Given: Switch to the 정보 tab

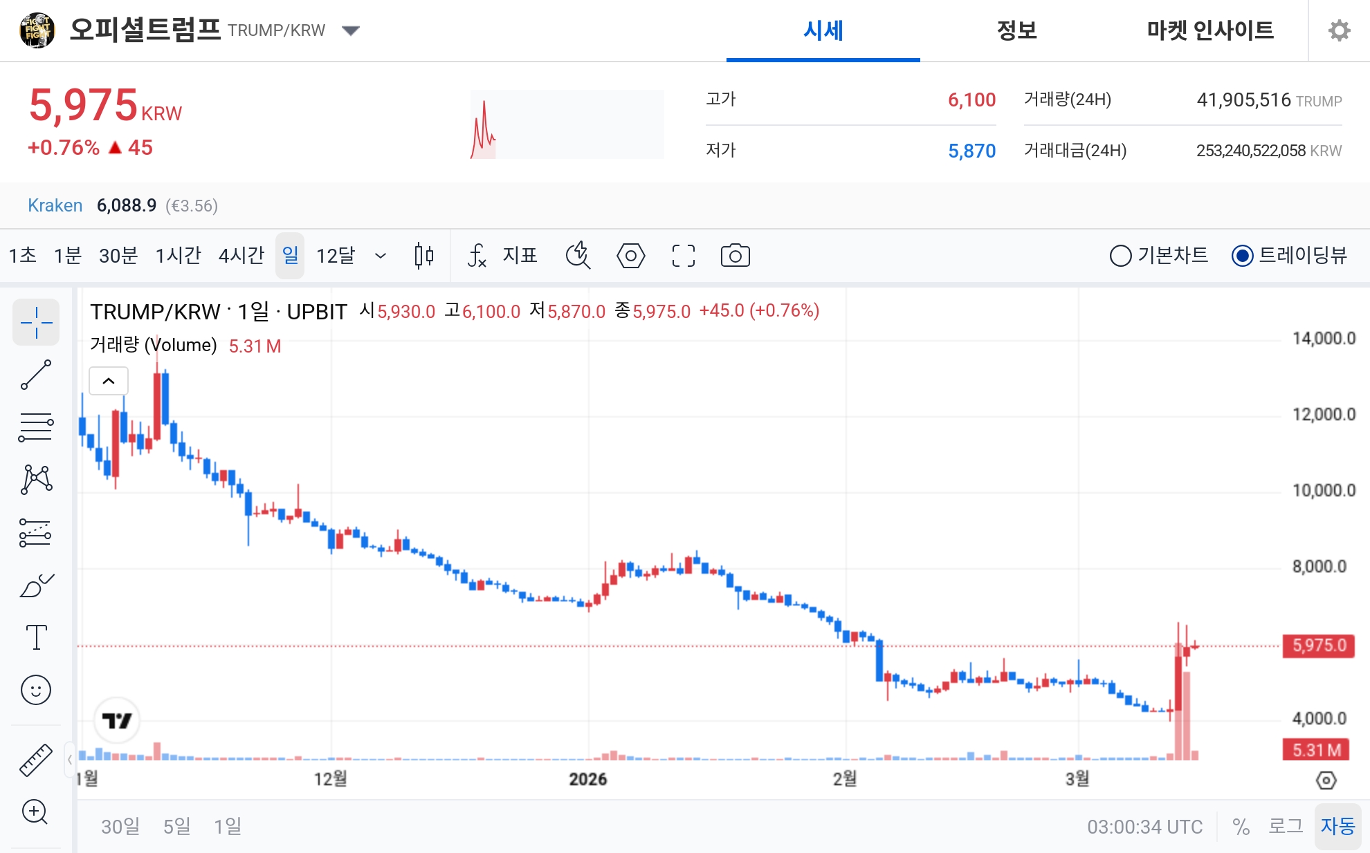Looking at the screenshot, I should click(x=1015, y=30).
